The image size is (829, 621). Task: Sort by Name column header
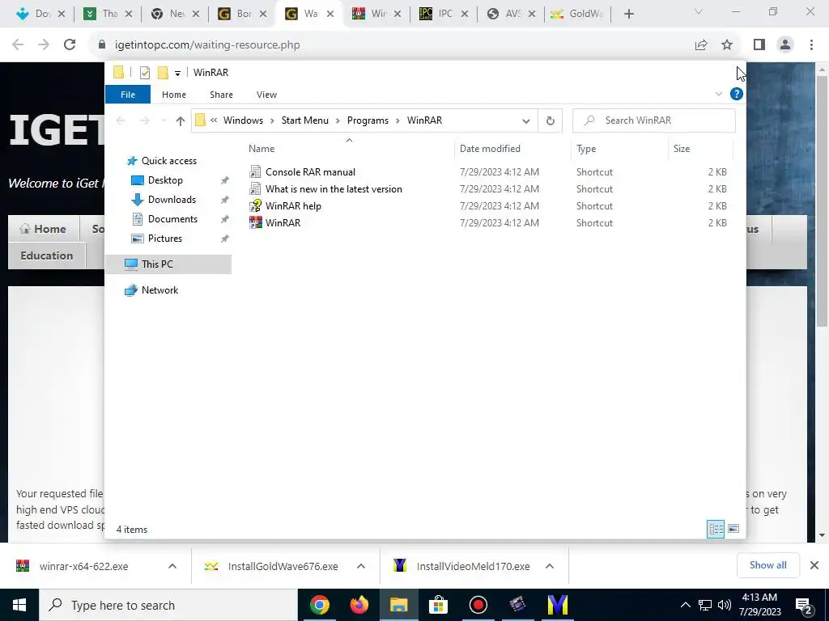pos(349,149)
